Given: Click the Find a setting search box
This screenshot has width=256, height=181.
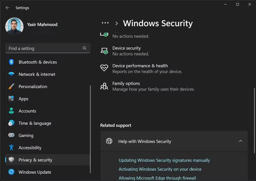Looking at the screenshot, I should coord(48,48).
